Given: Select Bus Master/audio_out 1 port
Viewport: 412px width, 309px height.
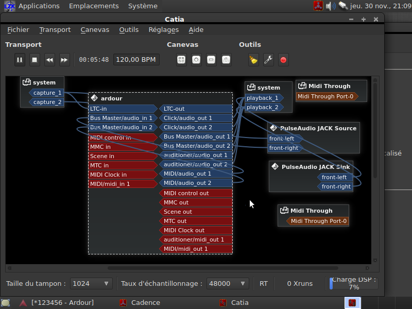Looking at the screenshot, I should (196, 136).
